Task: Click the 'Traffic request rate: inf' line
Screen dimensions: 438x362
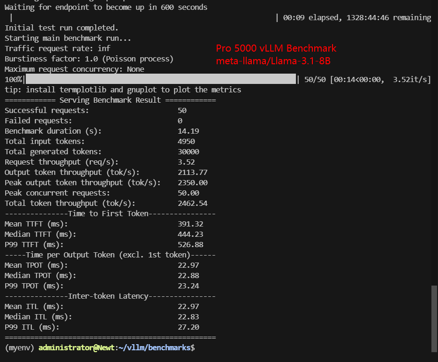Action: click(57, 49)
